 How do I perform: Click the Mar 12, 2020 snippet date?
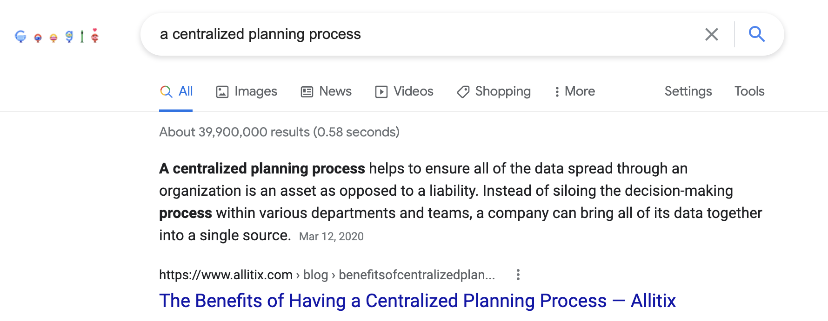click(x=331, y=237)
